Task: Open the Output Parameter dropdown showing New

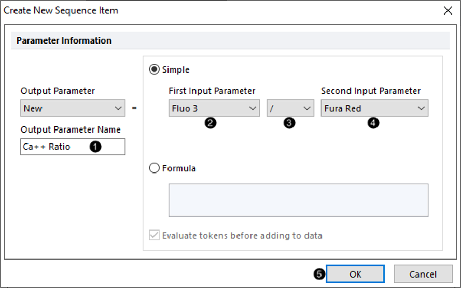Action: click(x=73, y=108)
